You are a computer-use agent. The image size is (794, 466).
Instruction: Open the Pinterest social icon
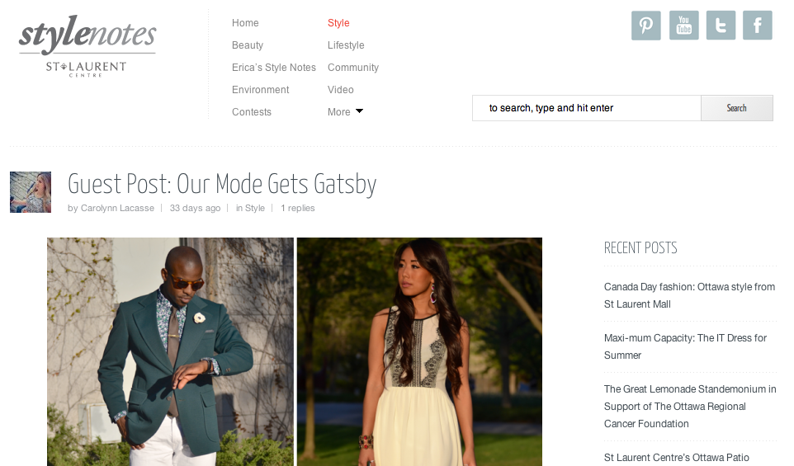pos(645,26)
